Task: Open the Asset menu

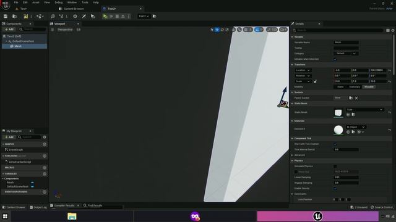Action: tap(36, 2)
